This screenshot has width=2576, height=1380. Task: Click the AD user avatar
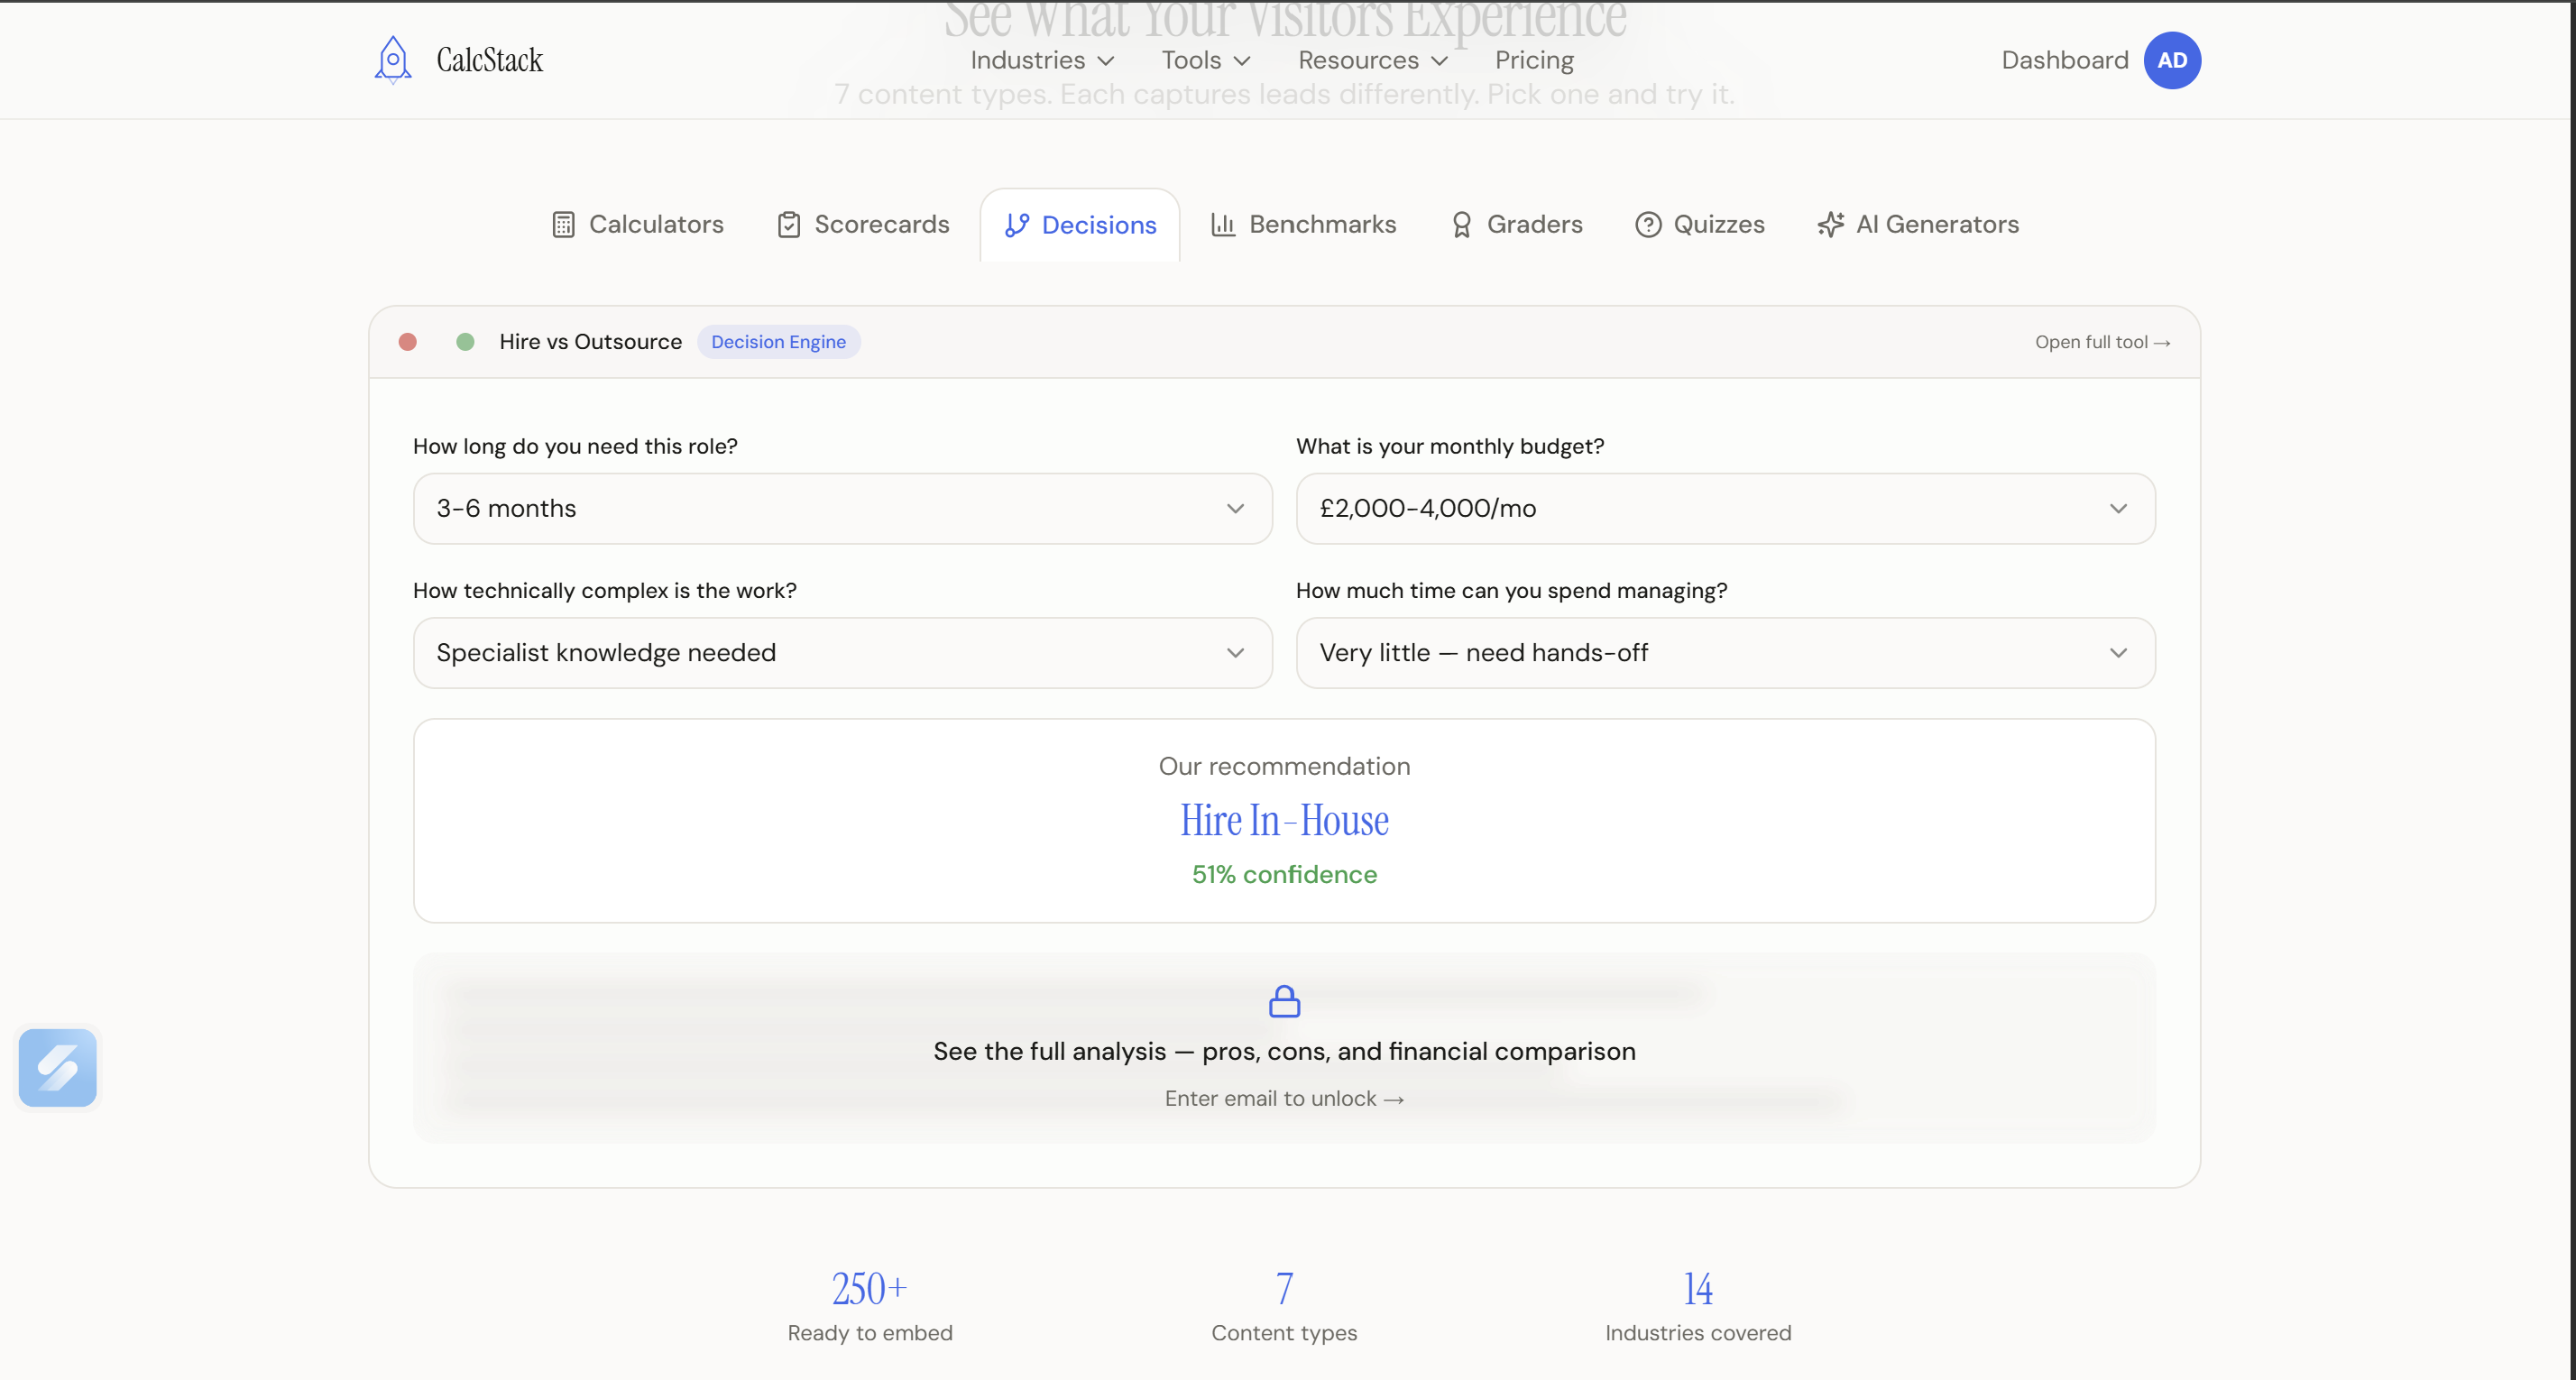point(2171,60)
